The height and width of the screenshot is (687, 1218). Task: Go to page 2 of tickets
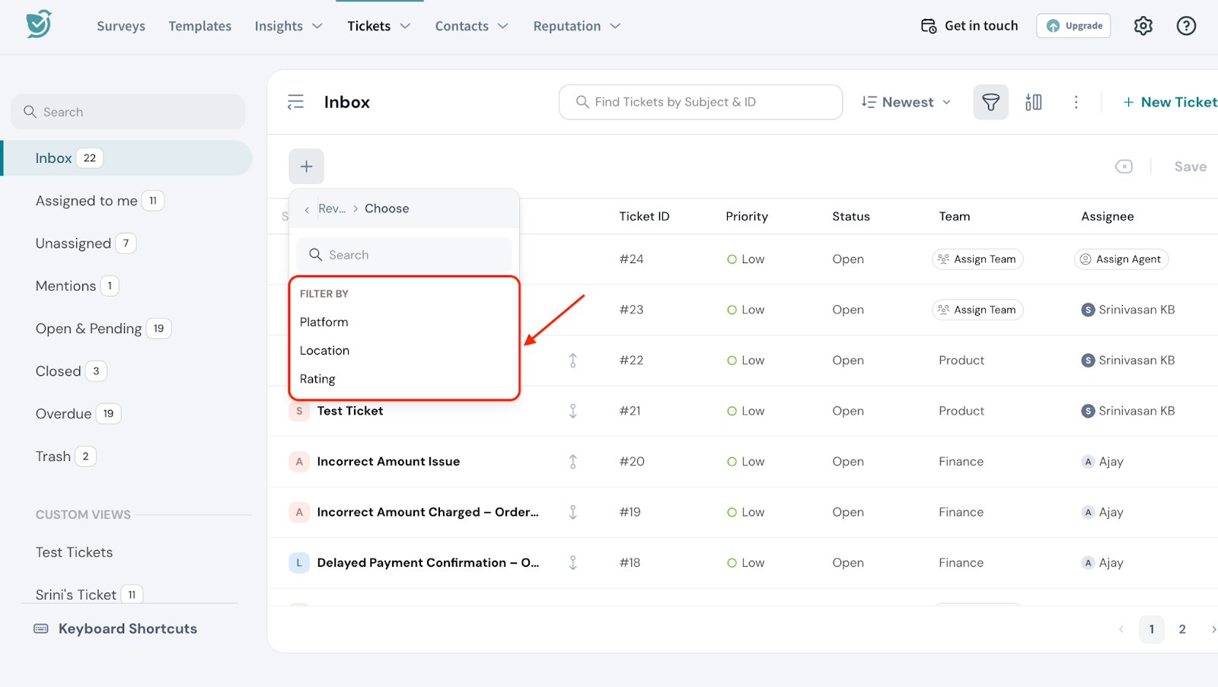point(1181,629)
